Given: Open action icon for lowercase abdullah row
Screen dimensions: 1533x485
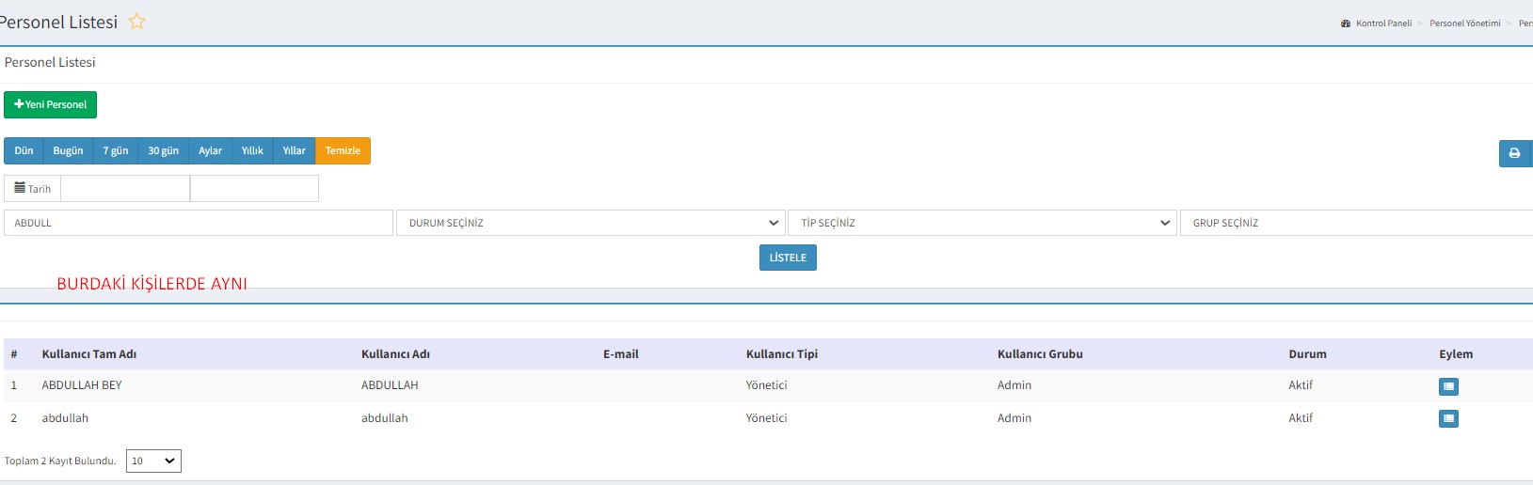Looking at the screenshot, I should [1448, 418].
